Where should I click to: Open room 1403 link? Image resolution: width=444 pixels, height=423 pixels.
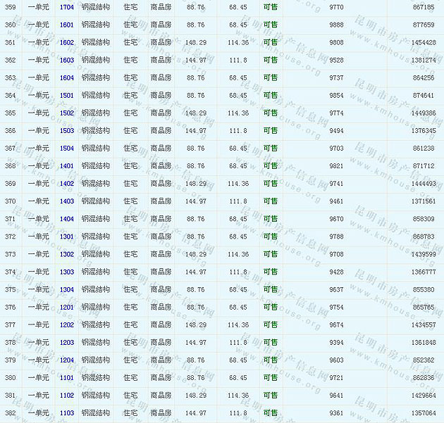coord(67,201)
